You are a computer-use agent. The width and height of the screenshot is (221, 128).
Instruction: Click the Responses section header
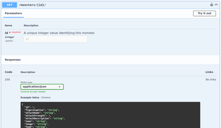click(x=13, y=60)
